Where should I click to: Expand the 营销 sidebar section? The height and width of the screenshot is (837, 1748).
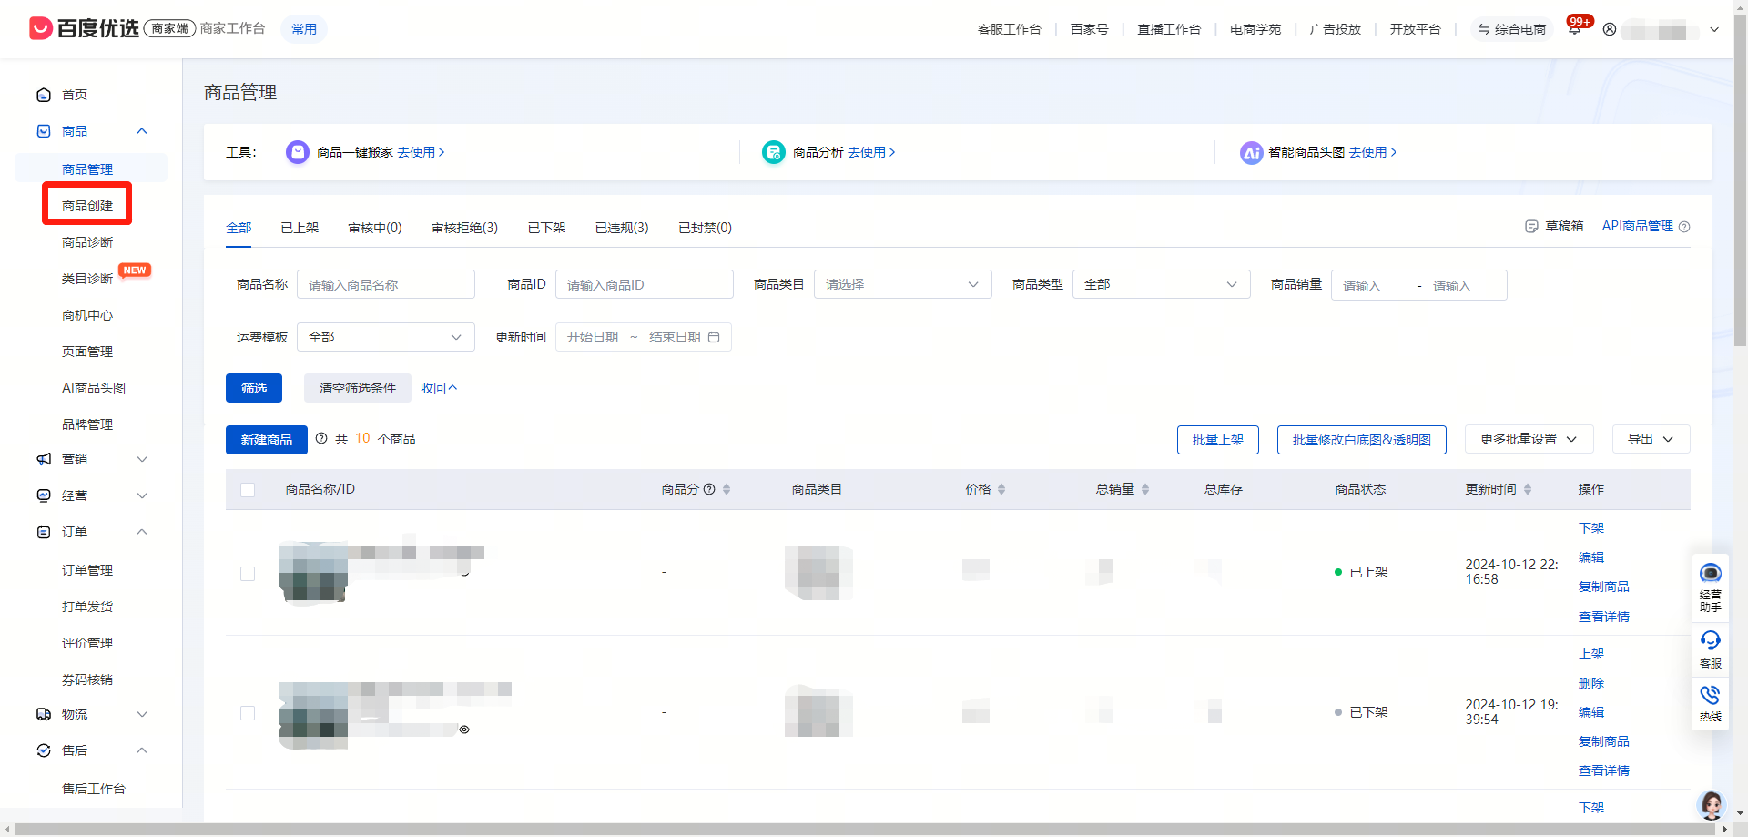[142, 459]
